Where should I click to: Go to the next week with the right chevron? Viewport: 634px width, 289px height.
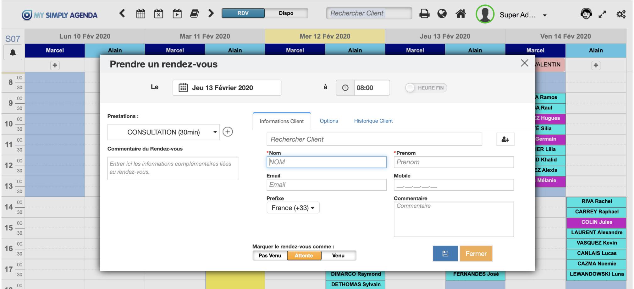click(x=211, y=13)
